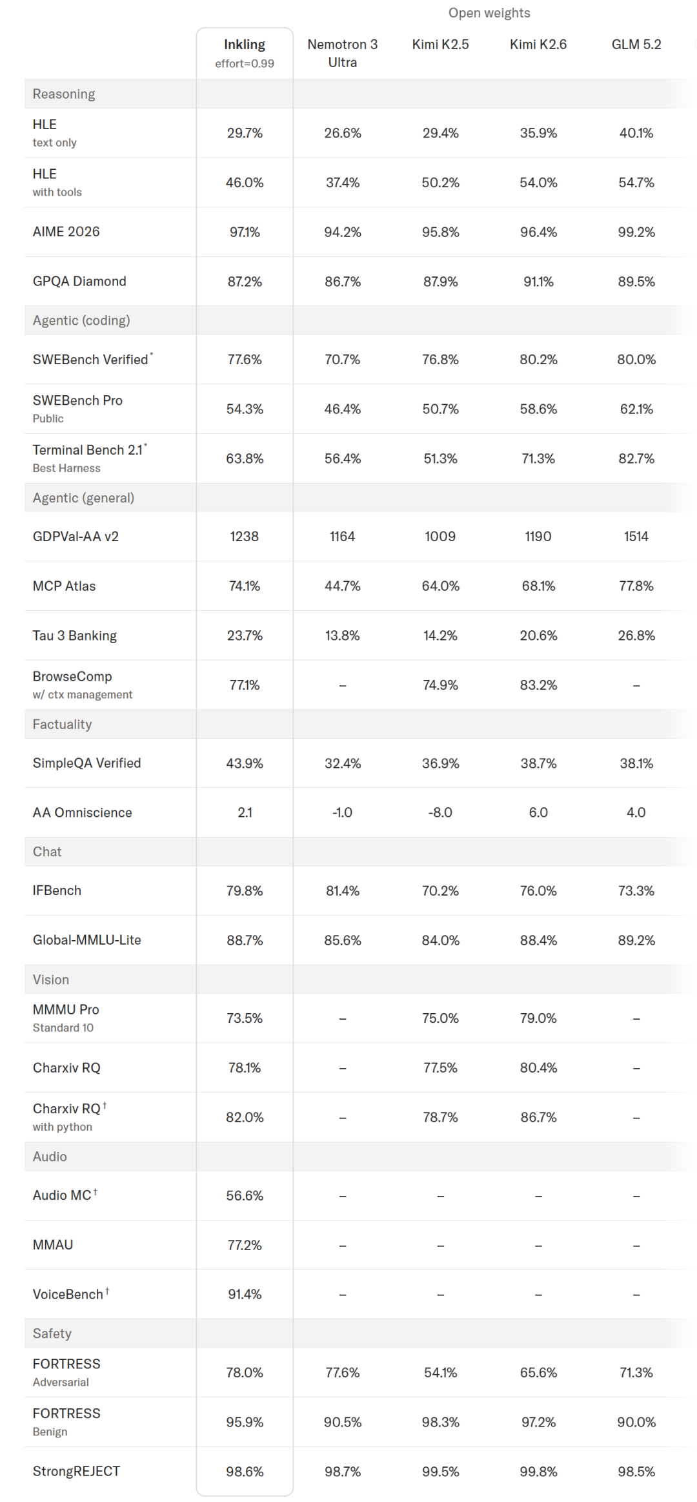Select the Agentic (coding) section header
The width and height of the screenshot is (697, 1502).
(x=81, y=320)
